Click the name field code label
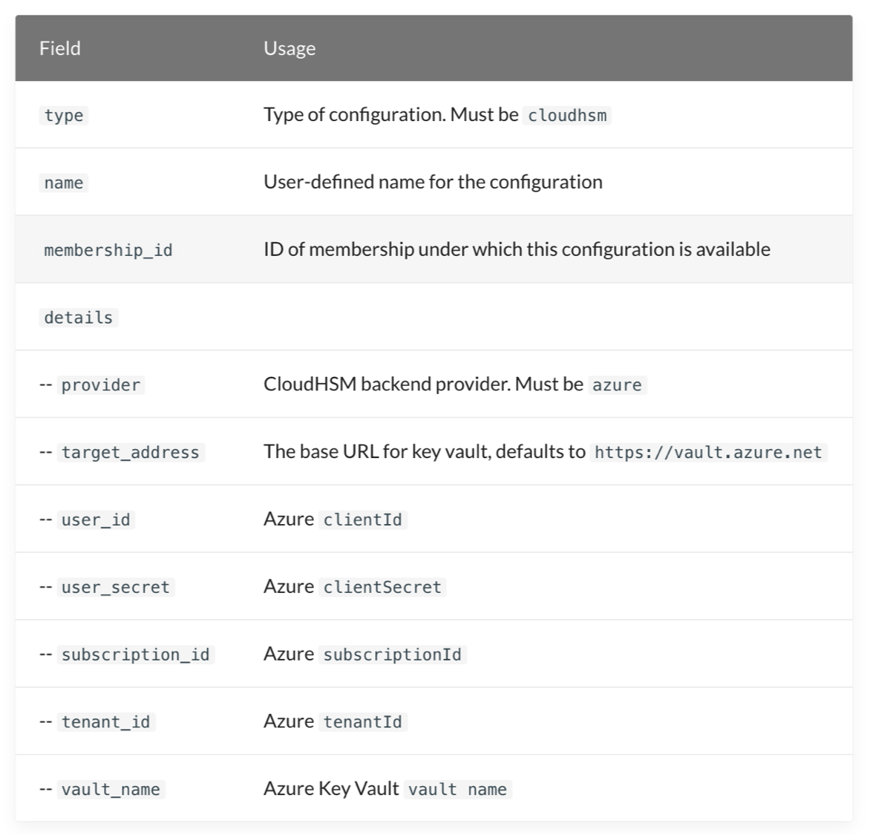The width and height of the screenshot is (870, 835). [64, 183]
